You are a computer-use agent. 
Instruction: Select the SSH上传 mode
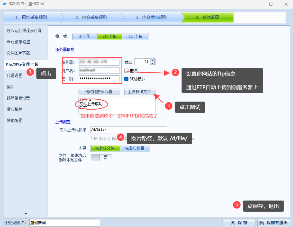coord(135,36)
